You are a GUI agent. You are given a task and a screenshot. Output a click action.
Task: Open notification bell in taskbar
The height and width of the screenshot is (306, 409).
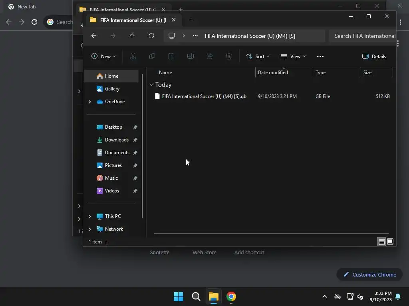coord(398,296)
